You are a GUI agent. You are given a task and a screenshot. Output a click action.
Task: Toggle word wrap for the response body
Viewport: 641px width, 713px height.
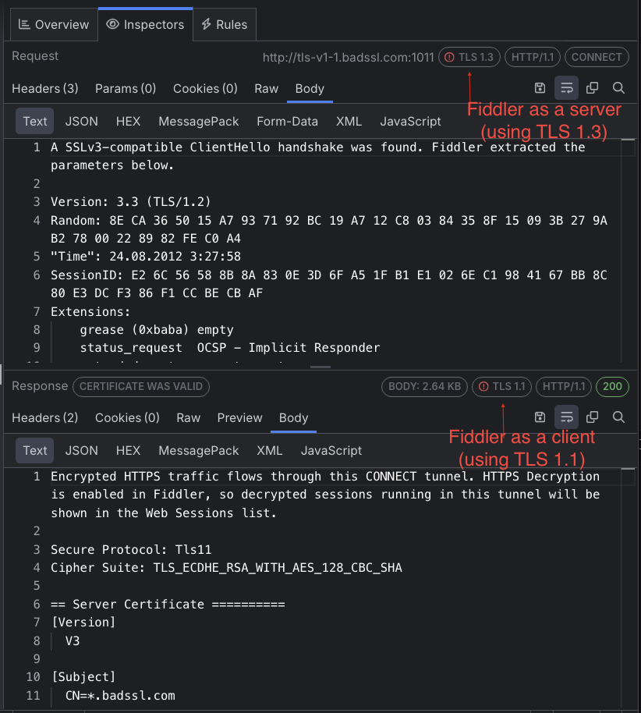[x=566, y=417]
